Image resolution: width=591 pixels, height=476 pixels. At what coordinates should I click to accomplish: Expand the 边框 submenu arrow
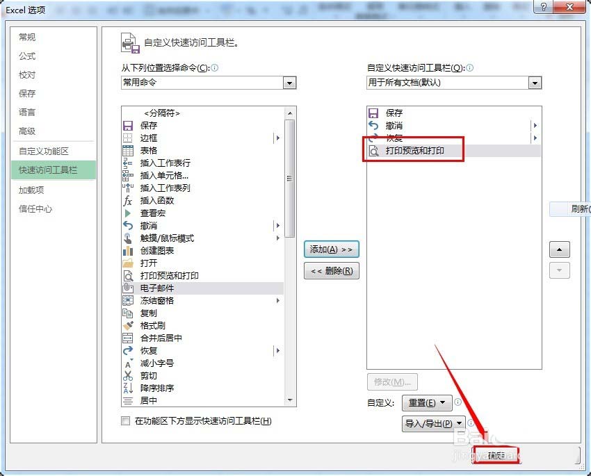[278, 138]
